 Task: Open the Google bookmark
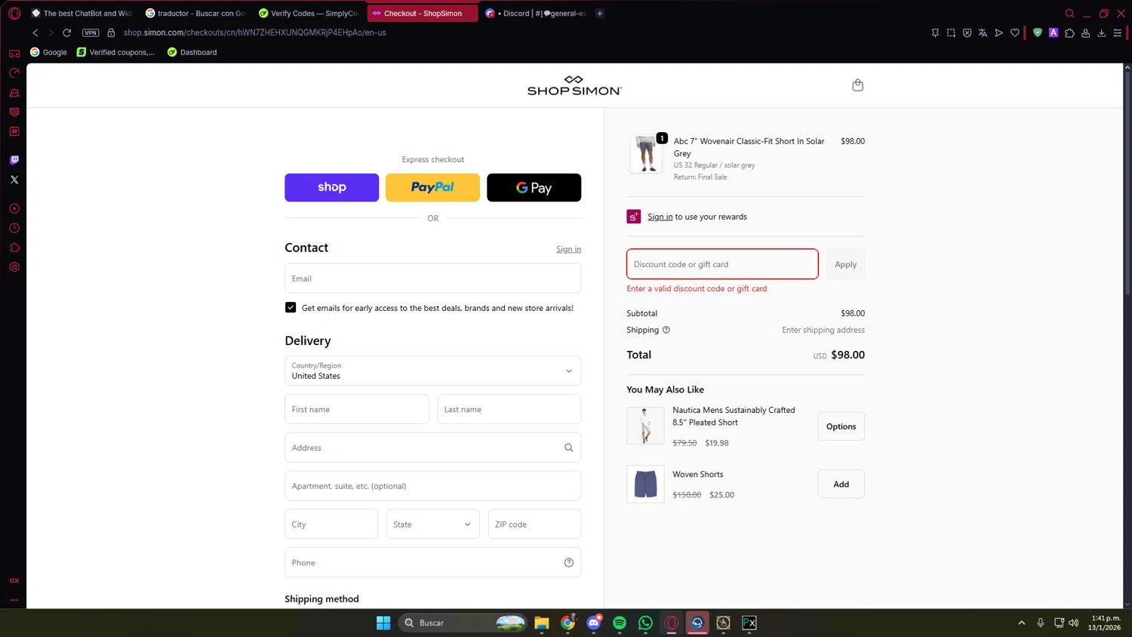48,52
